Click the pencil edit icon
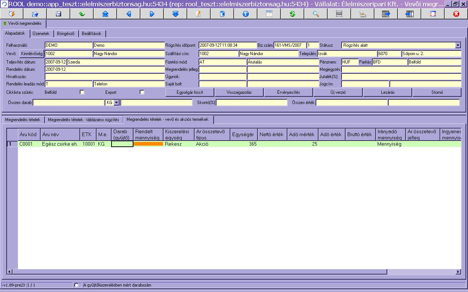 tap(199, 14)
